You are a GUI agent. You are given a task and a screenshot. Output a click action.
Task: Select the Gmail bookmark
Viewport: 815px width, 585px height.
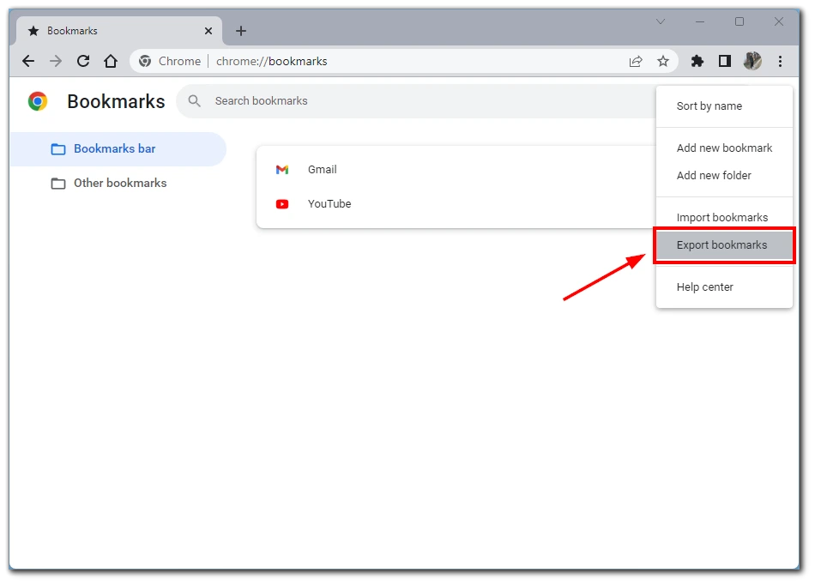(x=456, y=170)
